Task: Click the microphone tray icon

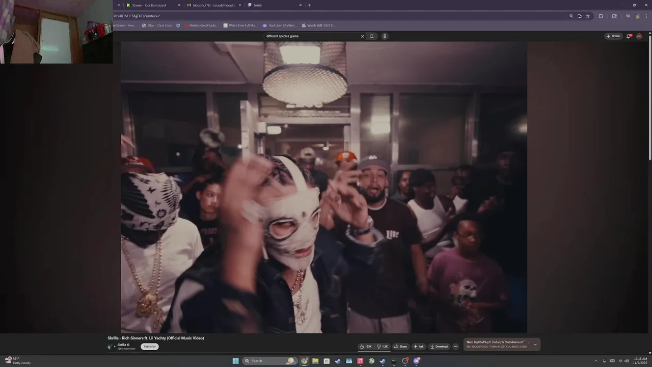Action: pos(604,361)
